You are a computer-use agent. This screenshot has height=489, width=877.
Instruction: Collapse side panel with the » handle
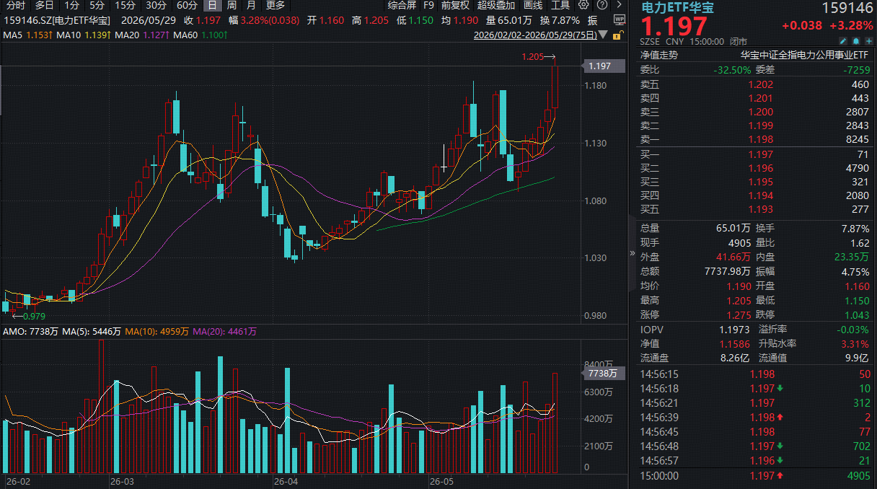633,253
